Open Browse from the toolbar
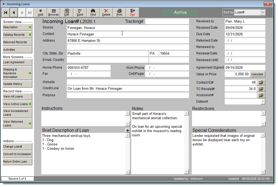The image size is (278, 187). click(53, 12)
